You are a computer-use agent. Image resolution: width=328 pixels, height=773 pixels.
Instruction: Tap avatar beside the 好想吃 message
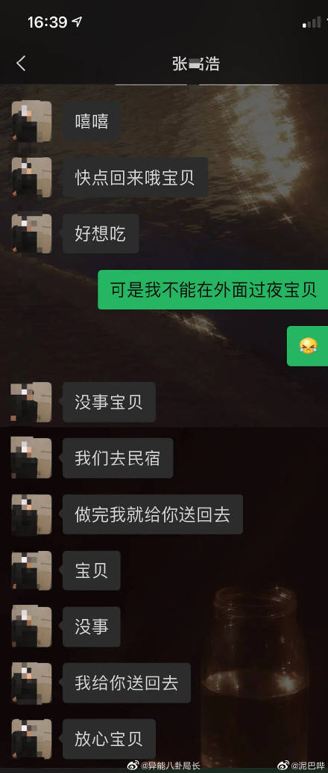pyautogui.click(x=31, y=234)
